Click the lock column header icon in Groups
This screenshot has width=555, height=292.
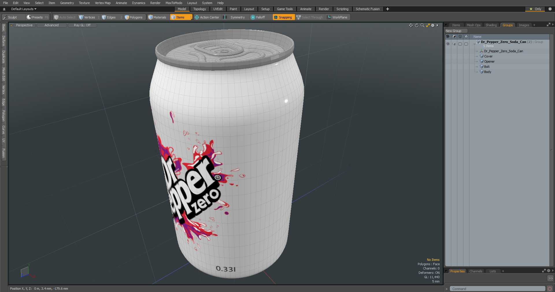pyautogui.click(x=460, y=37)
